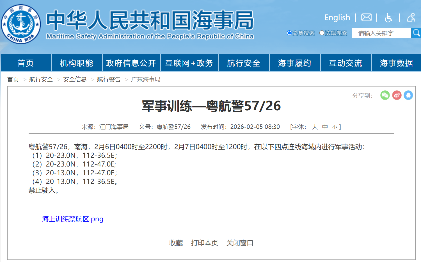Select the 文章搜索 radio button

[289, 33]
